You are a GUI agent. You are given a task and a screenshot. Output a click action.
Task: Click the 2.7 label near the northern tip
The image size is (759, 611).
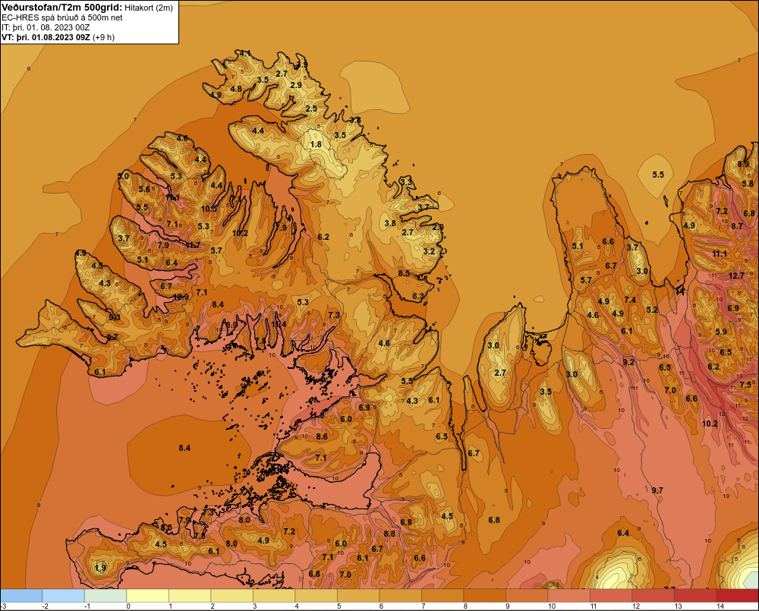coord(282,74)
